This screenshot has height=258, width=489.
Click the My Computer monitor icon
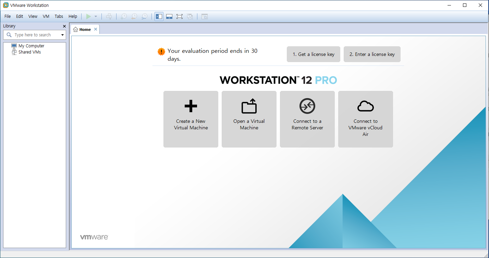click(14, 46)
